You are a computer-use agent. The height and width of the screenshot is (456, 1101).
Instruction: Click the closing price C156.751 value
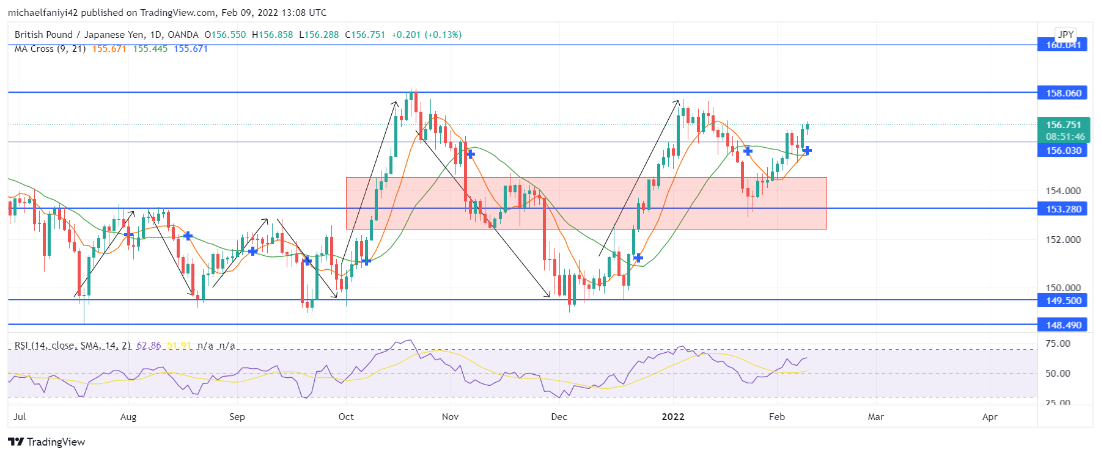365,35
